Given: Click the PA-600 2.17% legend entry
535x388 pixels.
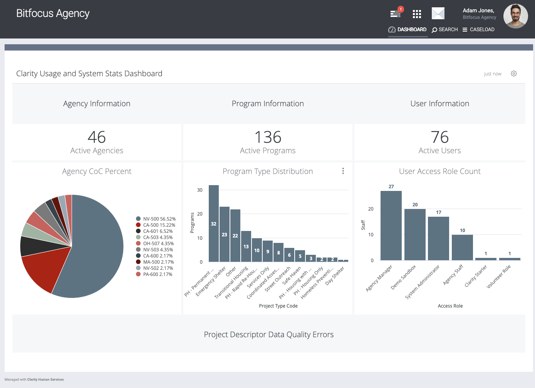Looking at the screenshot, I should pyautogui.click(x=154, y=274).
